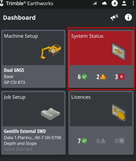Image resolution: width=136 pixels, height=161 pixels.
Task: Open the three-dot overflow menu
Action: 133,3
